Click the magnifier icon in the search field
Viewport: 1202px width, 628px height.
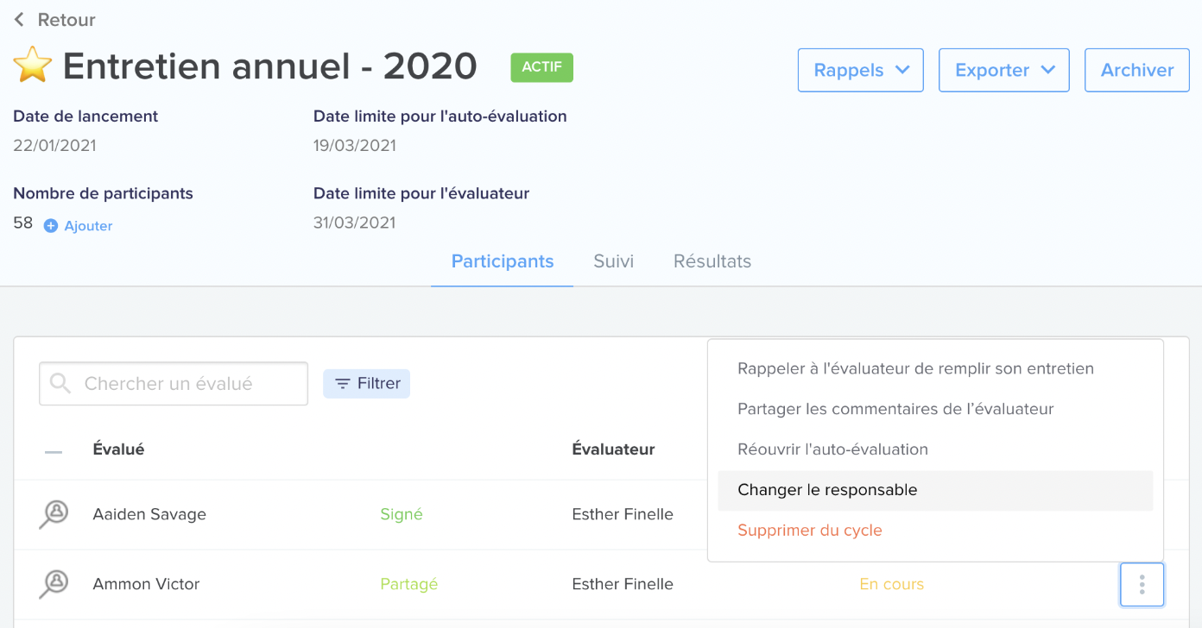60,383
